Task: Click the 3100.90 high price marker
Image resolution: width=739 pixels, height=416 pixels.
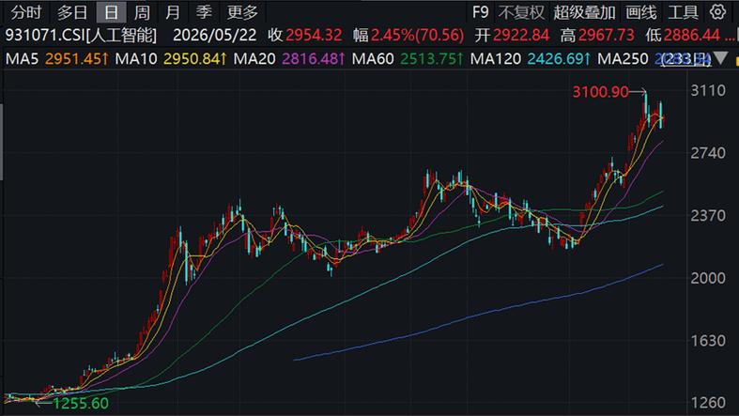Action: click(x=600, y=91)
